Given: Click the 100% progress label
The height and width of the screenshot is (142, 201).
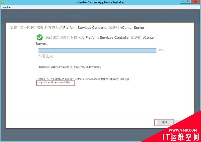Looking at the screenshot, I should [x=160, y=50].
